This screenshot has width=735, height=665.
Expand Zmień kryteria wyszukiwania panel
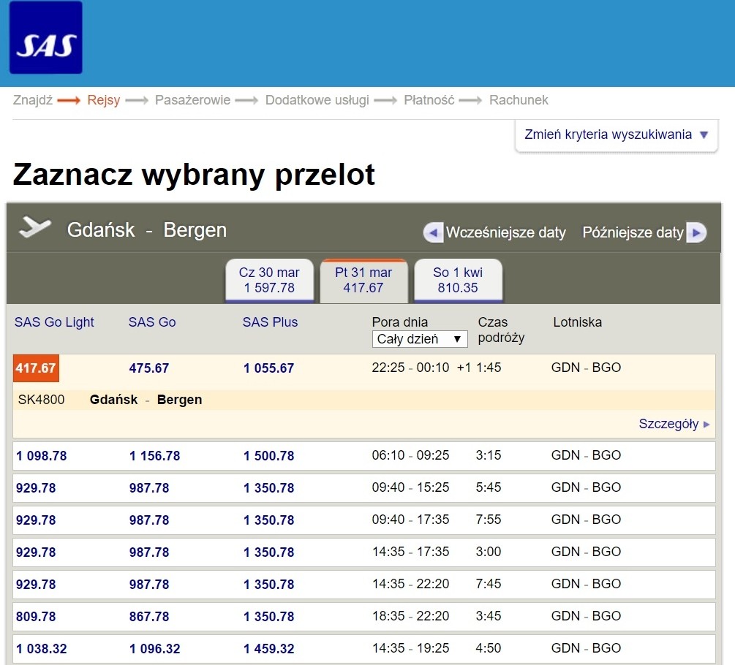(616, 135)
